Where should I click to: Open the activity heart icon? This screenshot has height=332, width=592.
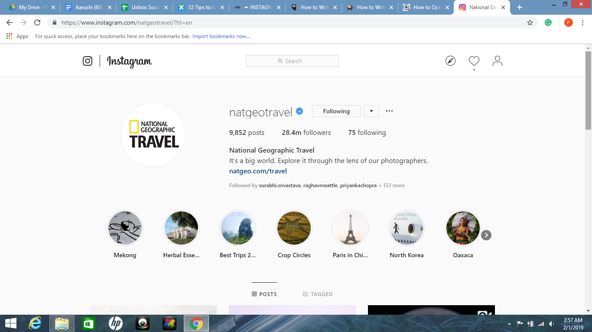point(474,61)
